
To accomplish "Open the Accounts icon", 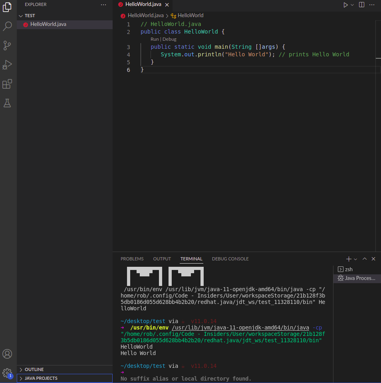I will tap(7, 353).
